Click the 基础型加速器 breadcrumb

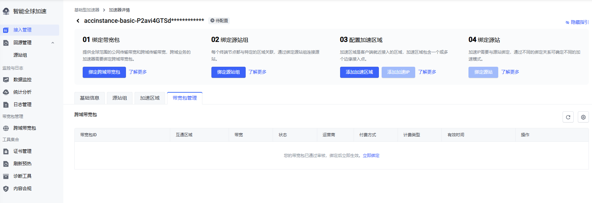86,10
